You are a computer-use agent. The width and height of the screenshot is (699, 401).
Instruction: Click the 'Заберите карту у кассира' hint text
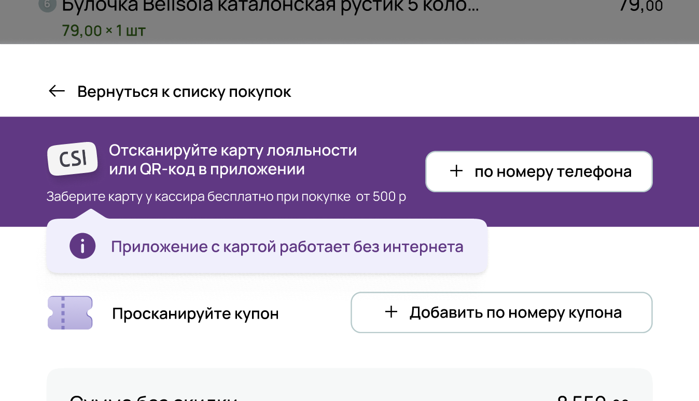(x=227, y=196)
